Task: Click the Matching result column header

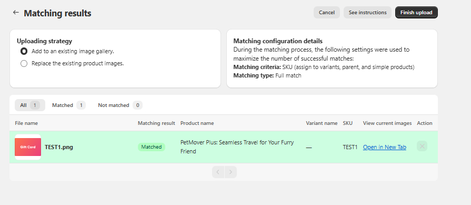Action: 156,123
